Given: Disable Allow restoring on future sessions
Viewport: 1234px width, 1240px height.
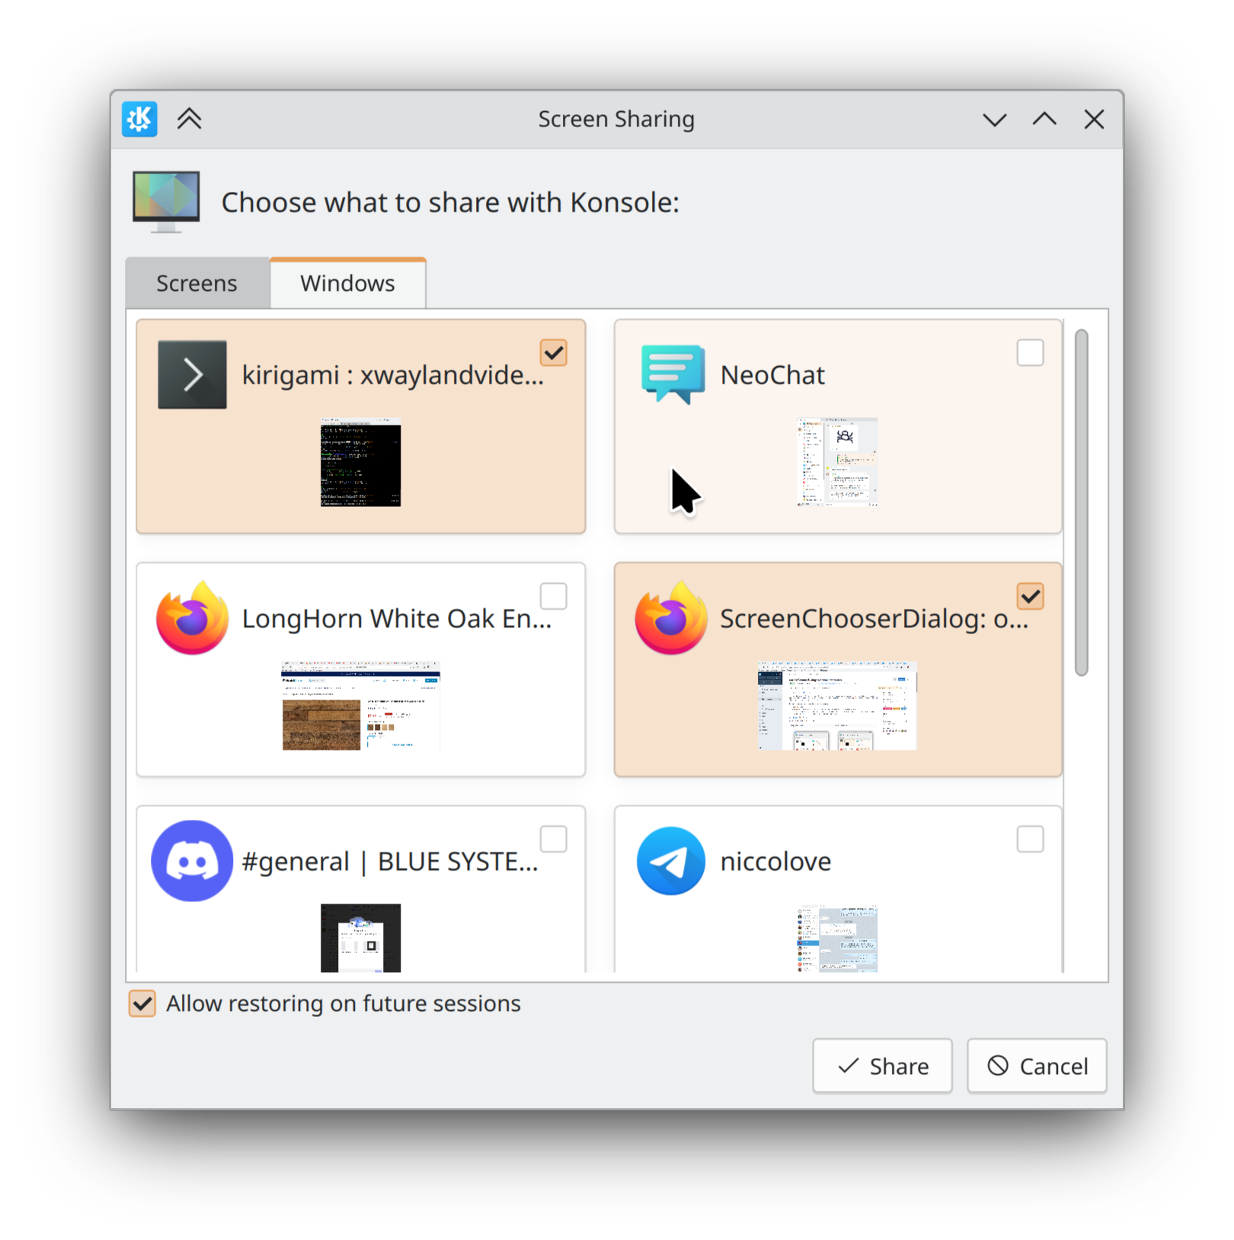Looking at the screenshot, I should pos(142,1003).
